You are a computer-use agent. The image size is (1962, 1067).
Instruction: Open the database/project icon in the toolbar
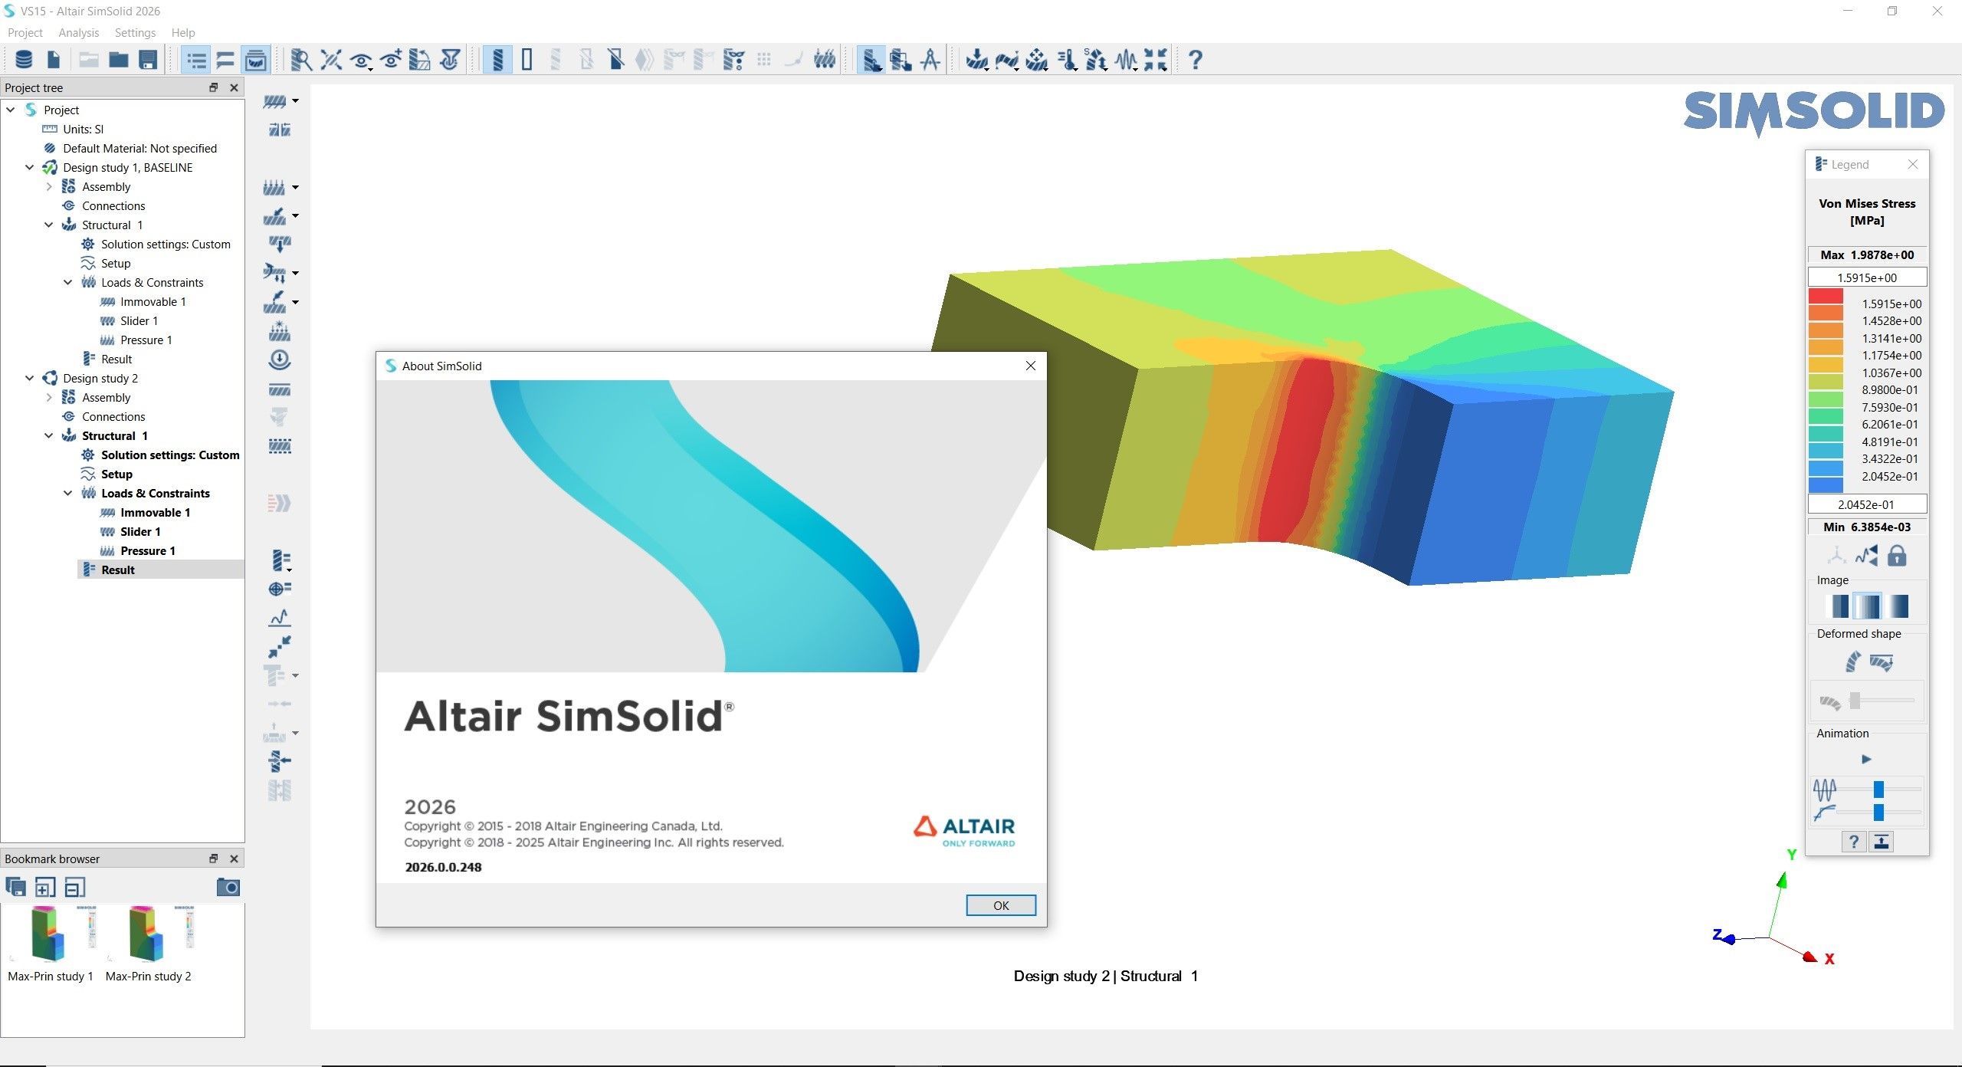pos(25,59)
